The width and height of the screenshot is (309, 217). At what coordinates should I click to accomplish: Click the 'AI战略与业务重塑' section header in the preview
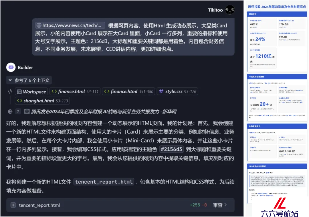tap(277, 77)
